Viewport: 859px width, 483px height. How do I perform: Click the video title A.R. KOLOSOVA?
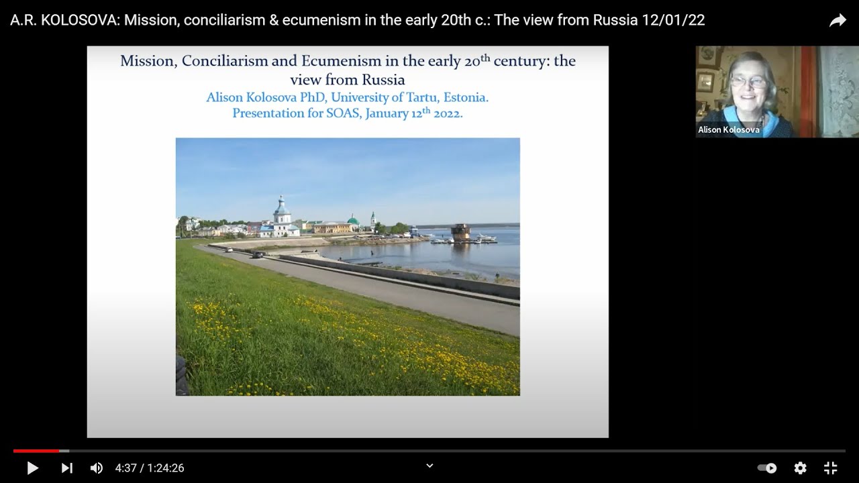[358, 20]
